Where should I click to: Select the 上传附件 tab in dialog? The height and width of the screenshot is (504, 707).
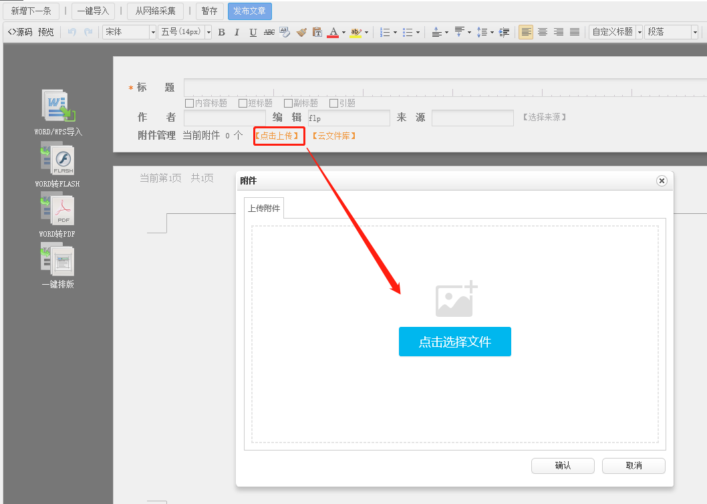(x=264, y=209)
